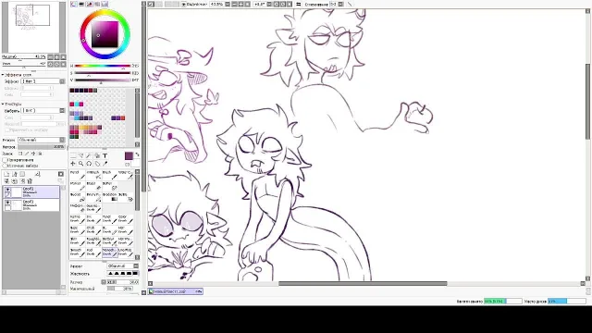Select the Pencil brush preset

point(77,175)
